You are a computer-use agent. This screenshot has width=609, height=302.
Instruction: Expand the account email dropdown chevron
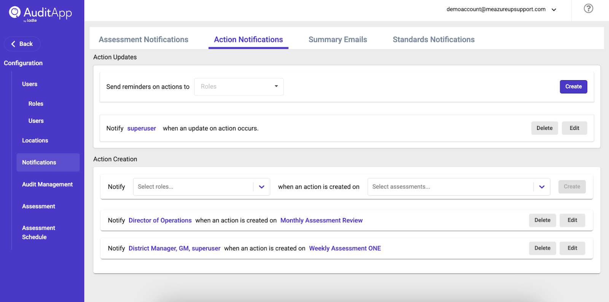pos(554,10)
